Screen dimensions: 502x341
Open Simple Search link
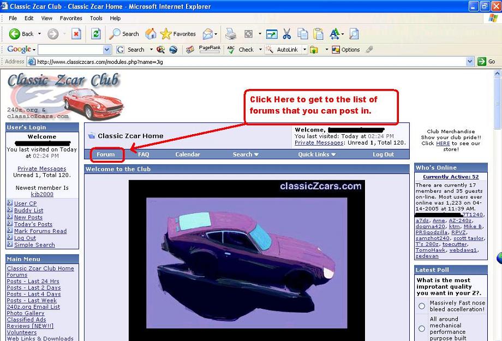click(34, 244)
